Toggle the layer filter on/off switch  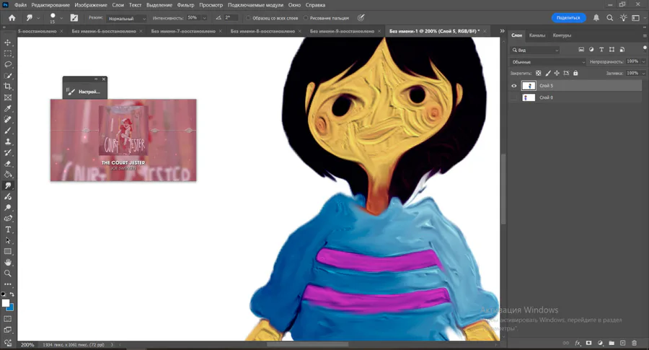645,48
